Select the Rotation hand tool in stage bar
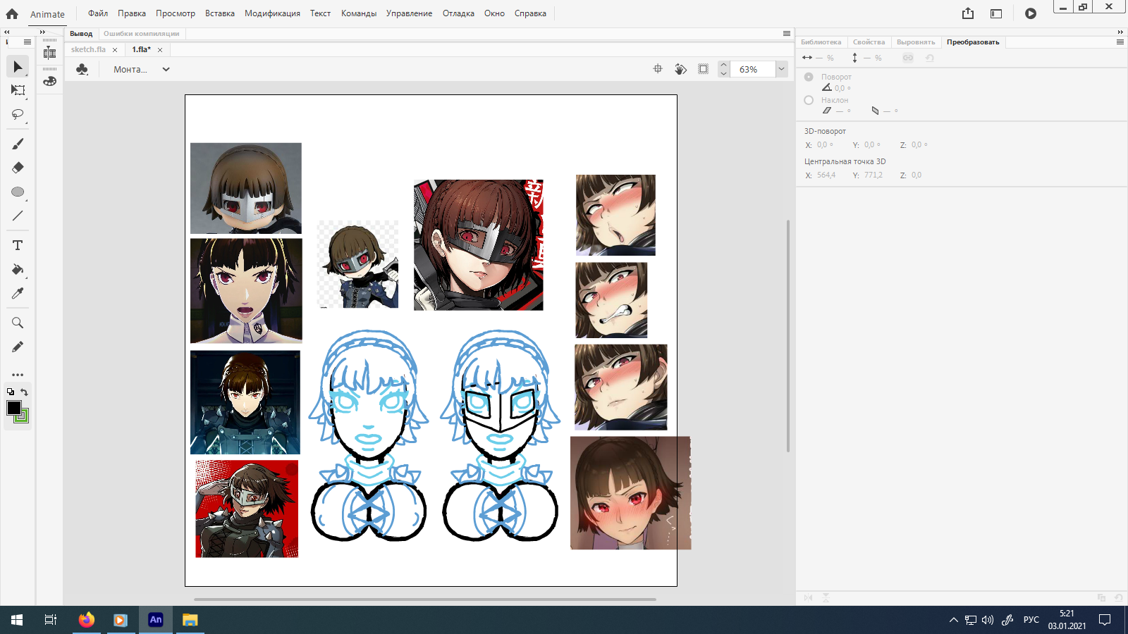Image resolution: width=1128 pixels, height=634 pixels. click(680, 69)
